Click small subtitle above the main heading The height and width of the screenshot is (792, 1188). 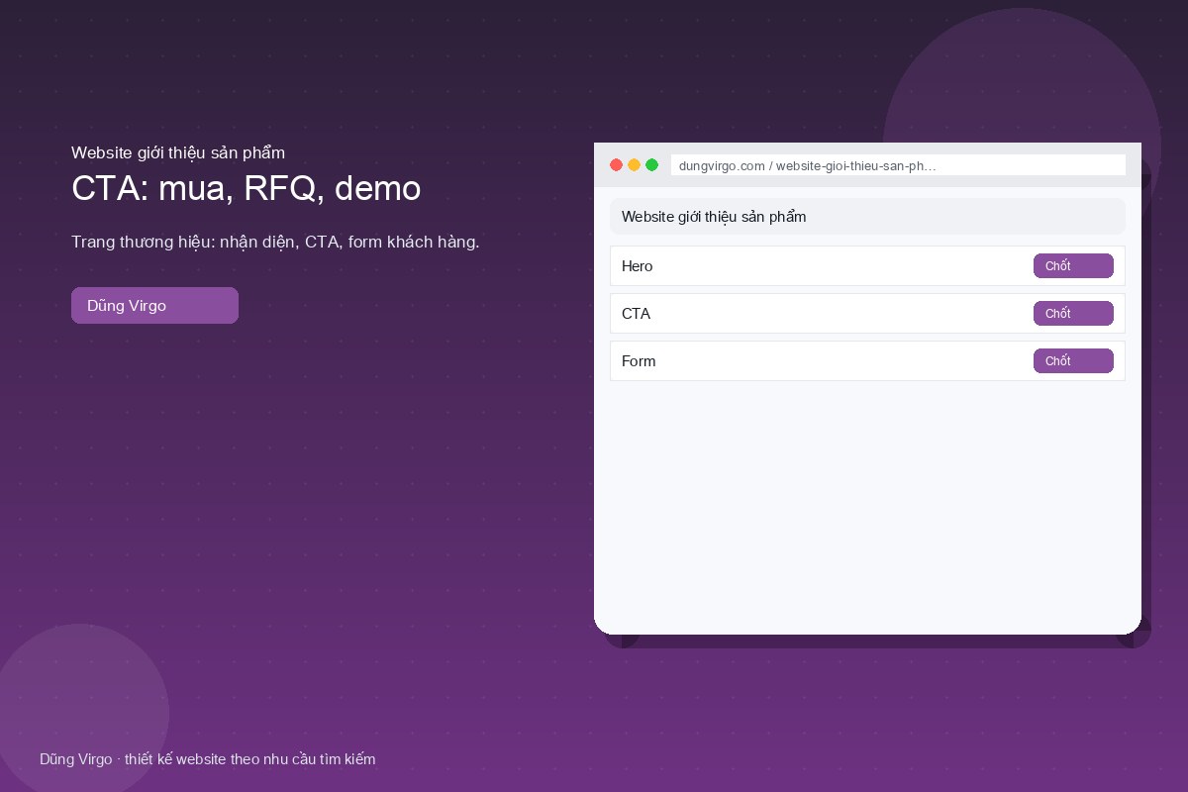(x=178, y=152)
